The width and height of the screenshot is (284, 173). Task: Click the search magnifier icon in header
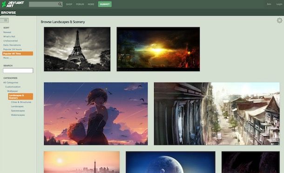pos(60,4)
